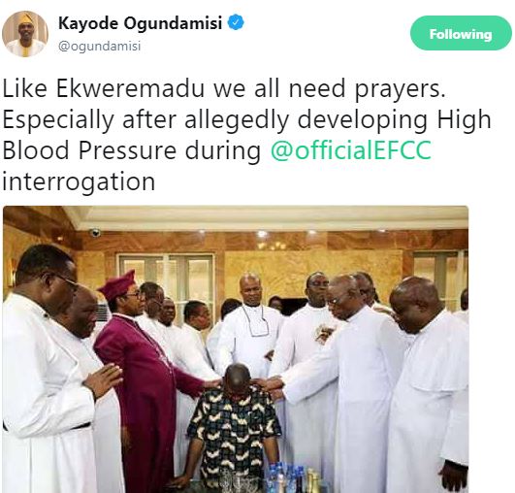Viewport: 515px width, 493px height.
Task: Click the water bottles at photo bottom
Action: 285,478
